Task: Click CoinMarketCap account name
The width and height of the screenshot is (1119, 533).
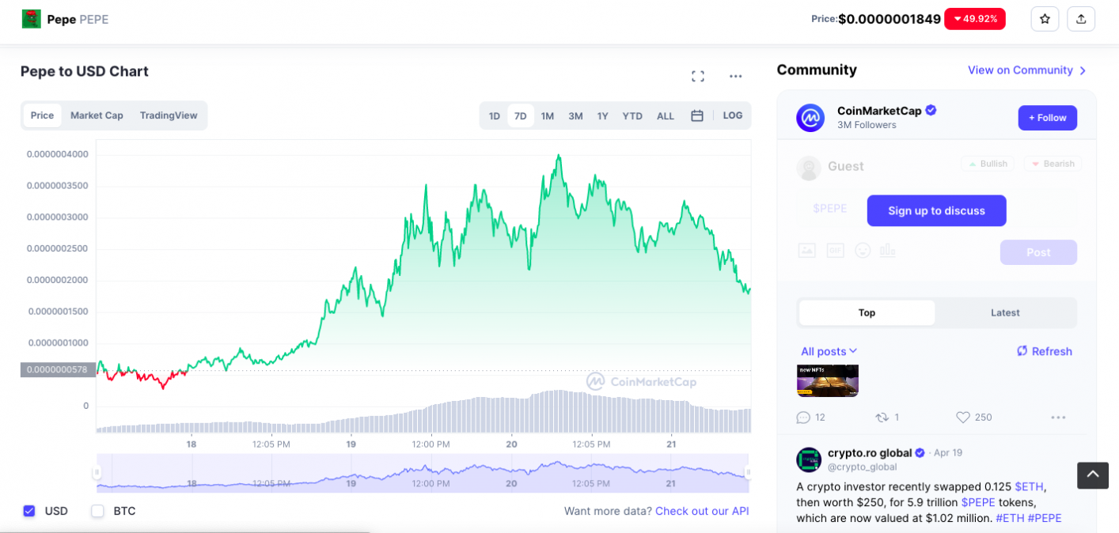Action: pyautogui.click(x=879, y=111)
